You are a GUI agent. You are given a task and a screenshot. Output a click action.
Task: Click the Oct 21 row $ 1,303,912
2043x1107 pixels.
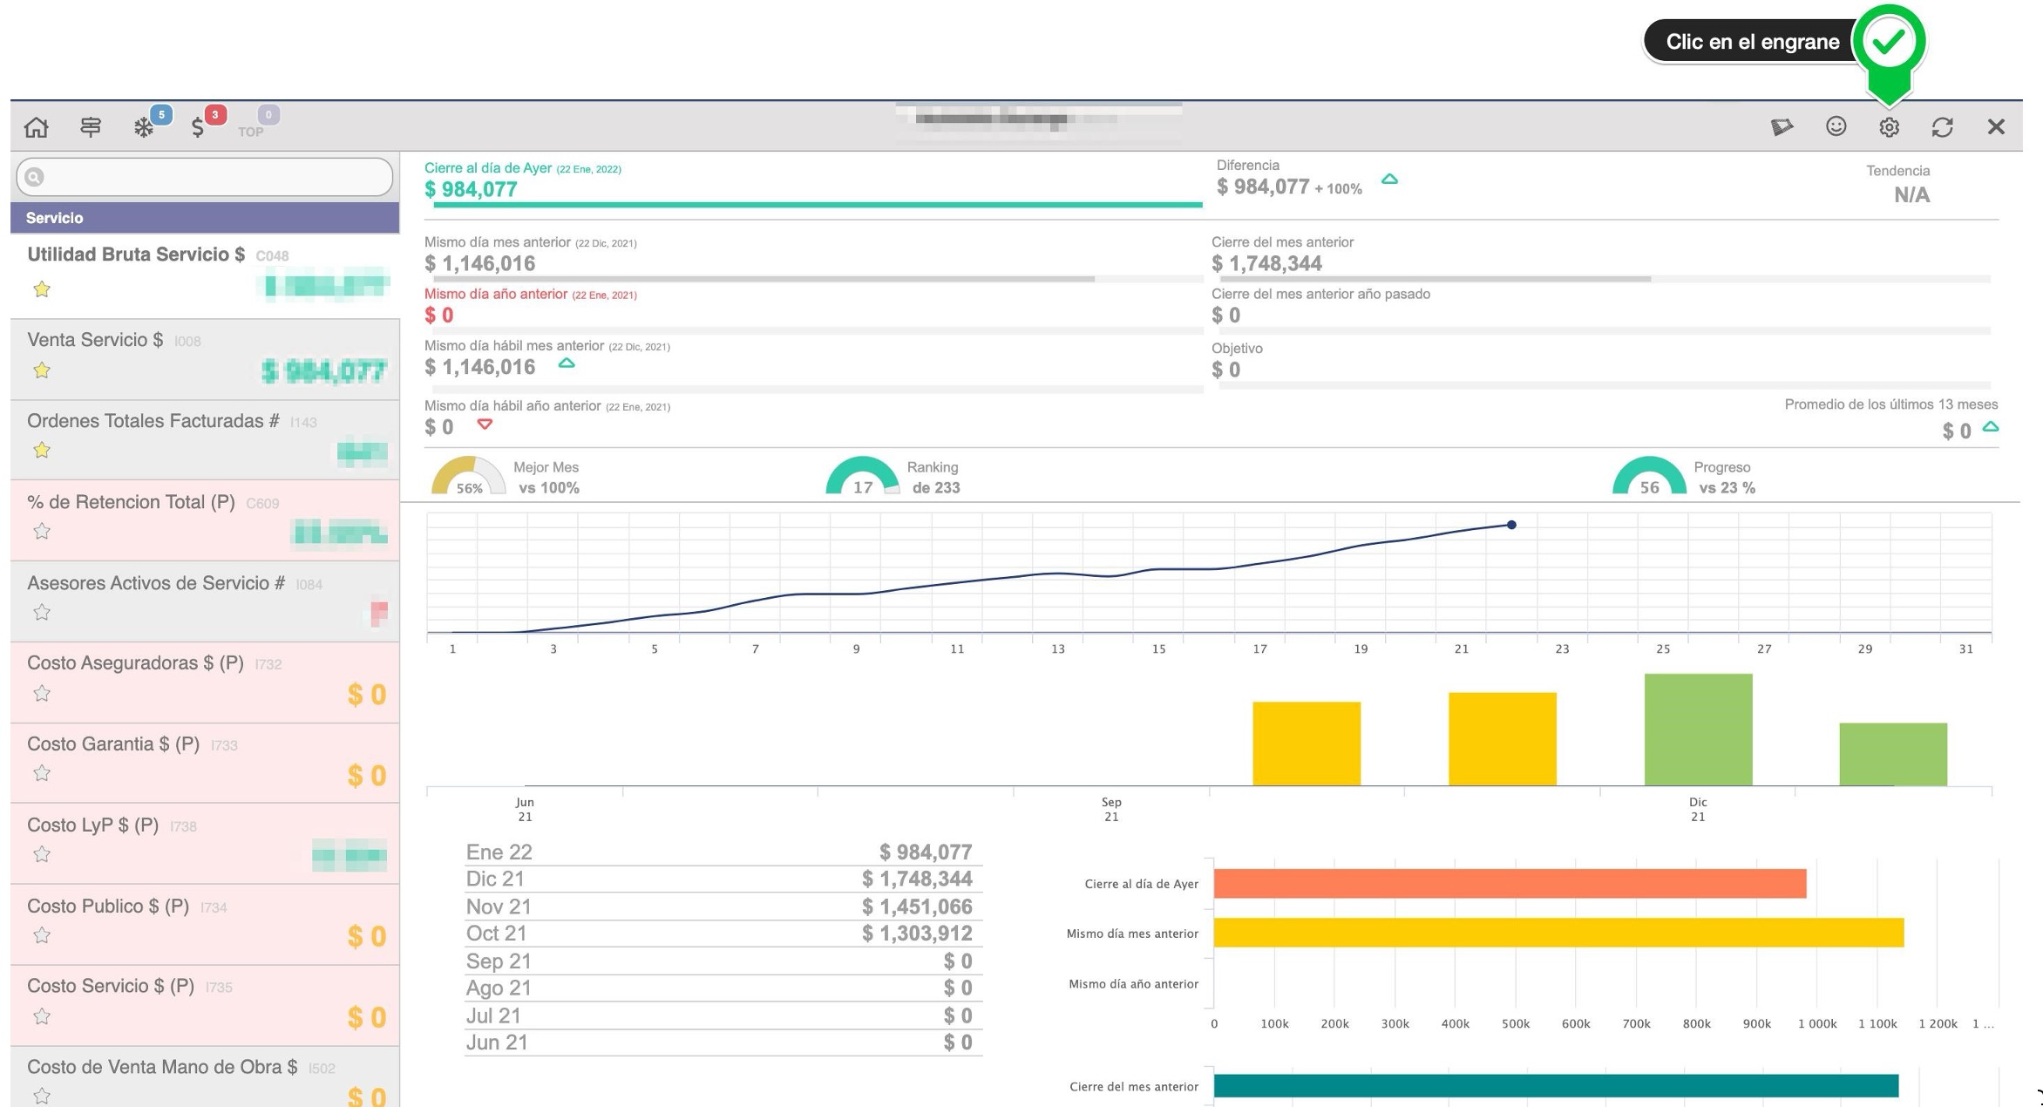(x=723, y=934)
